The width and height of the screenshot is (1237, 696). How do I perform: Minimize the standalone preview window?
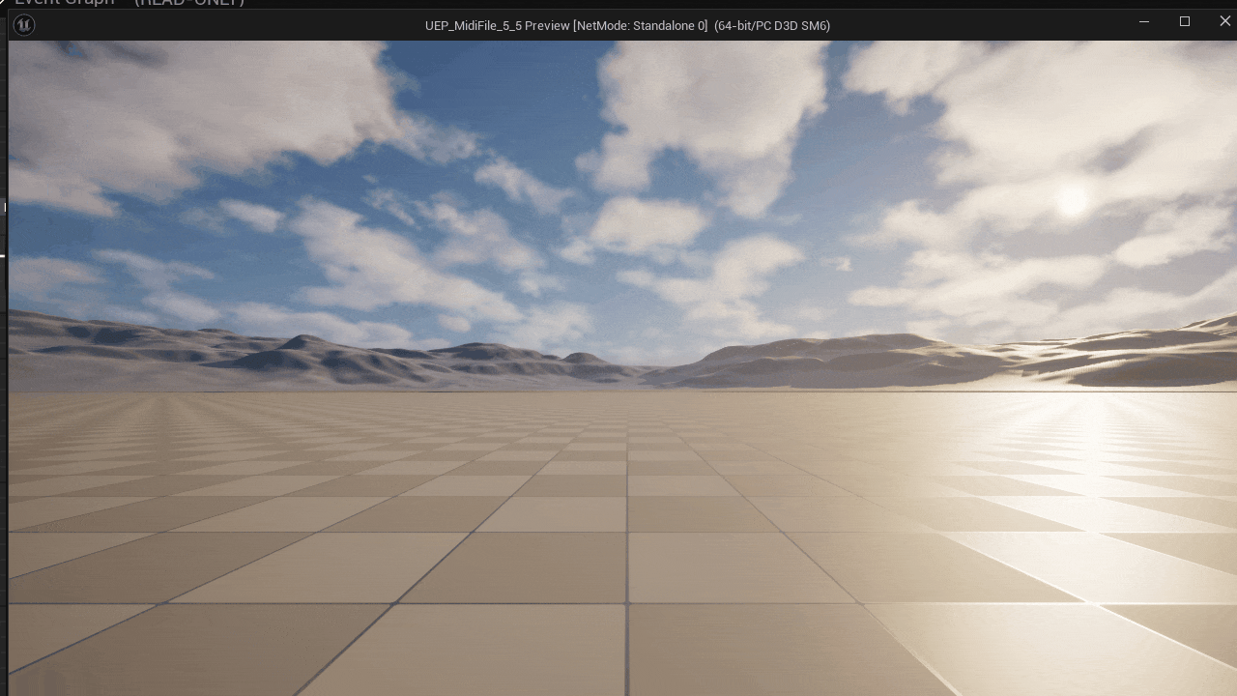click(1144, 21)
